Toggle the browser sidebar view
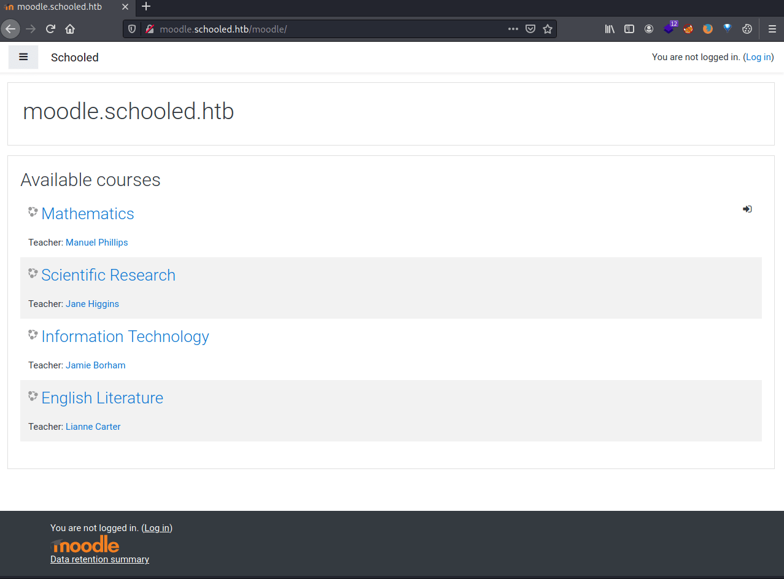 click(629, 29)
